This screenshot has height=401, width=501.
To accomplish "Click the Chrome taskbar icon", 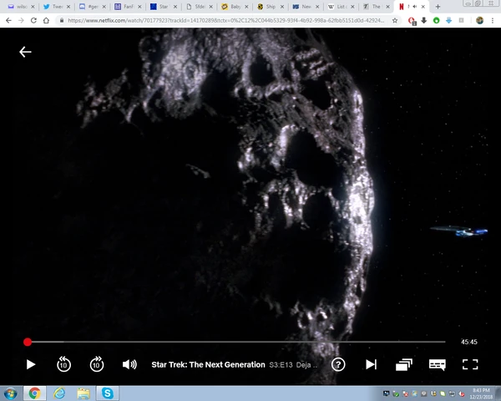I will click(34, 393).
